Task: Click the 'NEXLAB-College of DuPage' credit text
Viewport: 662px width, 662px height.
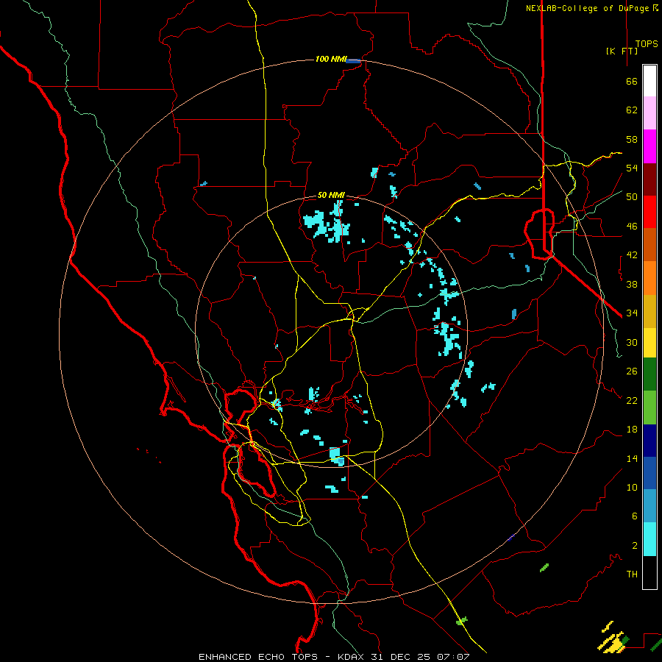Action: (x=588, y=8)
